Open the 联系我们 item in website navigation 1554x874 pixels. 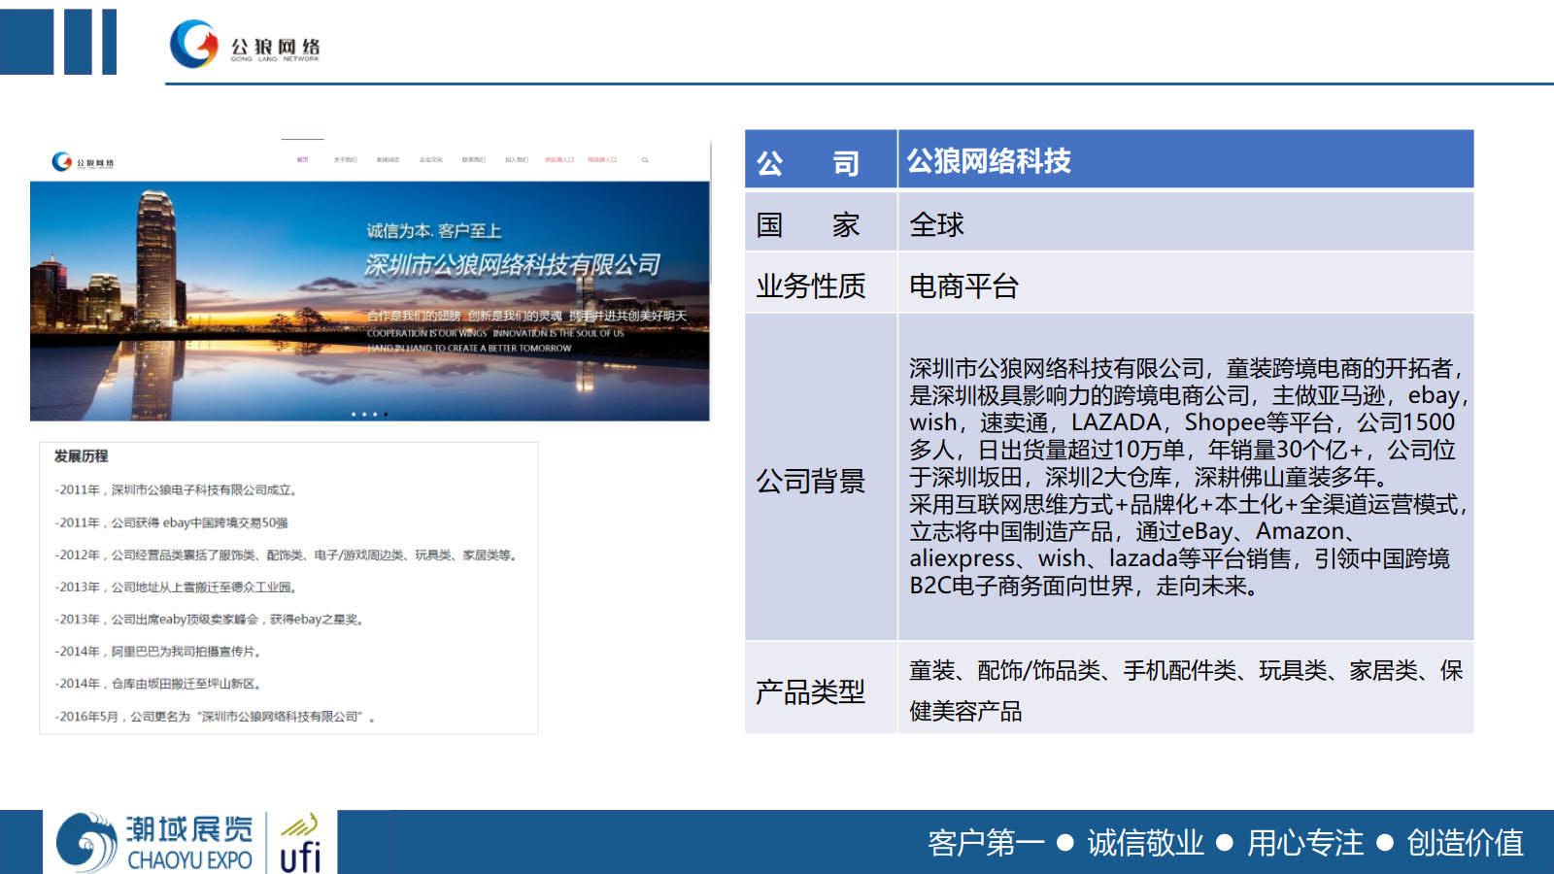(473, 159)
